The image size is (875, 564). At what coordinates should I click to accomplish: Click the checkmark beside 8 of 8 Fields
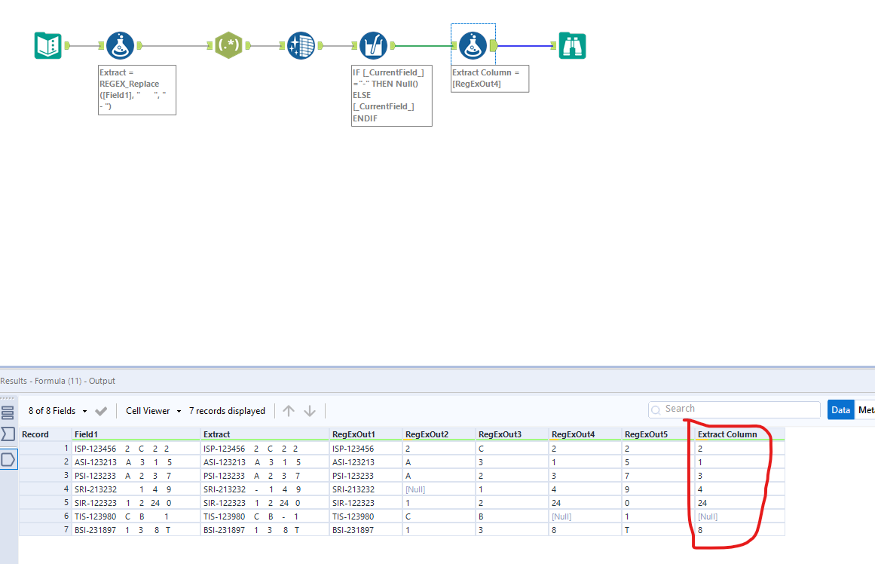(x=101, y=411)
